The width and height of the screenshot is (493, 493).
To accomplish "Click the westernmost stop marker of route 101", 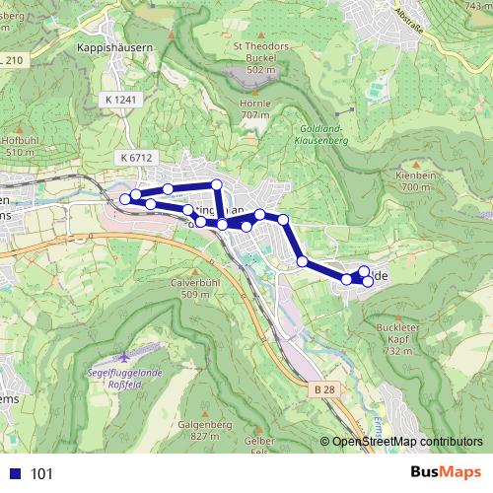I will [x=125, y=199].
